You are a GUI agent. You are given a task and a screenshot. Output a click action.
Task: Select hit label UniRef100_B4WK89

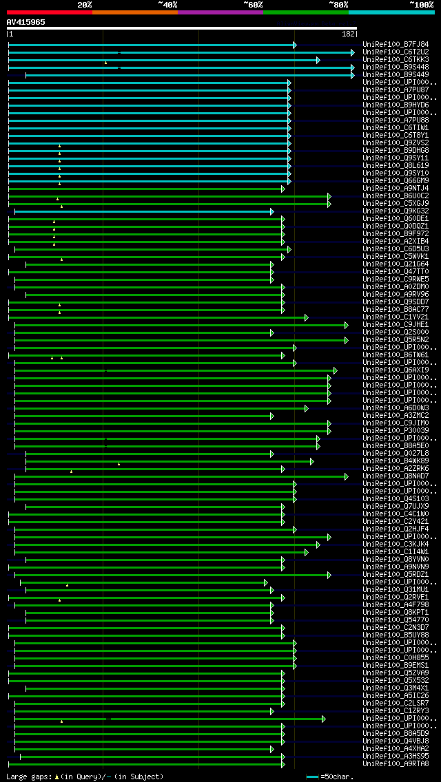396,461
